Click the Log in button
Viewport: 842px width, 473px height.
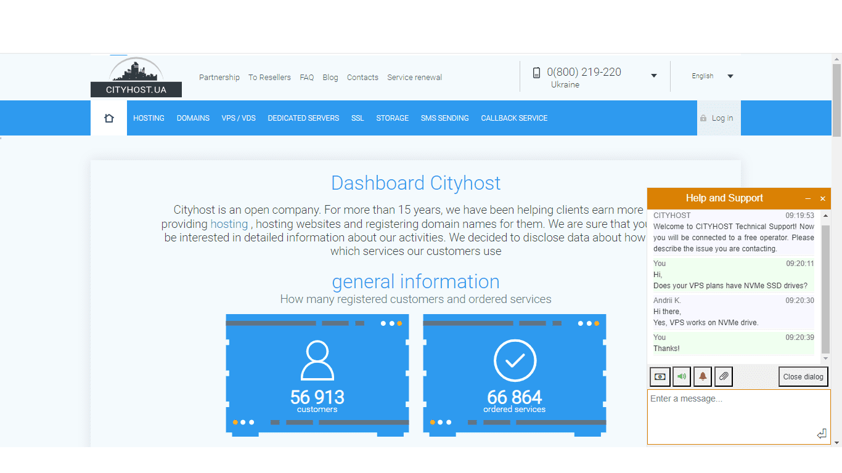(x=719, y=118)
